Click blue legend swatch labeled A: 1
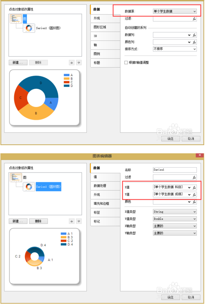The image size is (205, 305). point(64,234)
